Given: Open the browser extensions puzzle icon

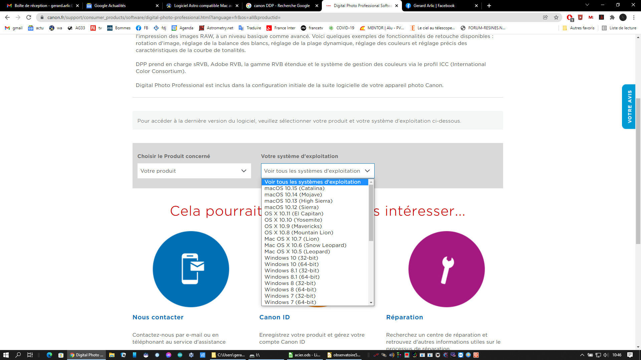Looking at the screenshot, I should (x=612, y=17).
